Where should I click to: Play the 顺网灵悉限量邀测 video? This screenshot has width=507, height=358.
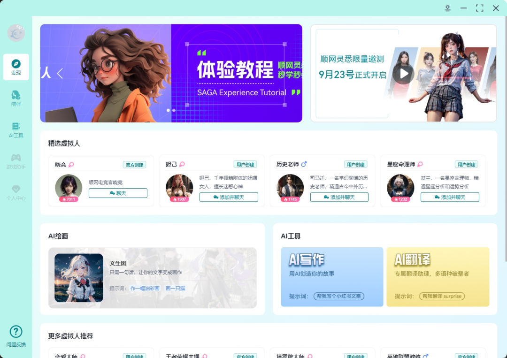pyautogui.click(x=404, y=74)
